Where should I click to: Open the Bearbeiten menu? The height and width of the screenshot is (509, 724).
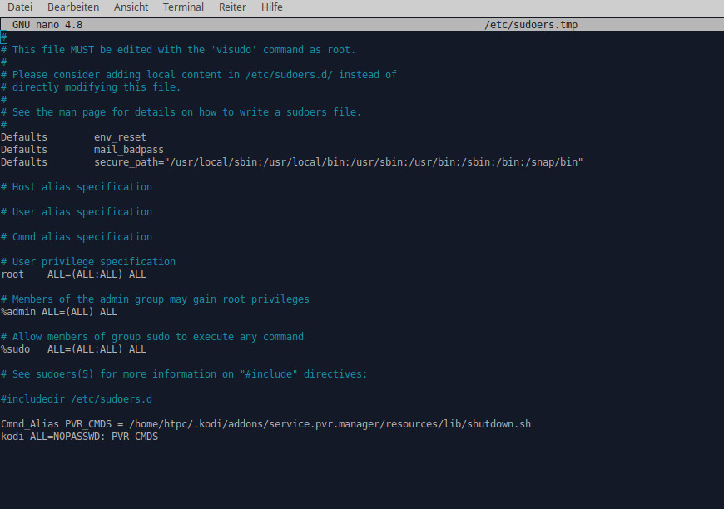tap(73, 7)
